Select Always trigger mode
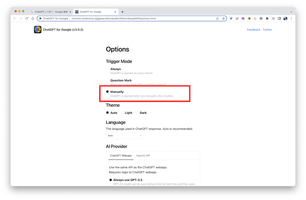The image size is (306, 200). [108, 69]
